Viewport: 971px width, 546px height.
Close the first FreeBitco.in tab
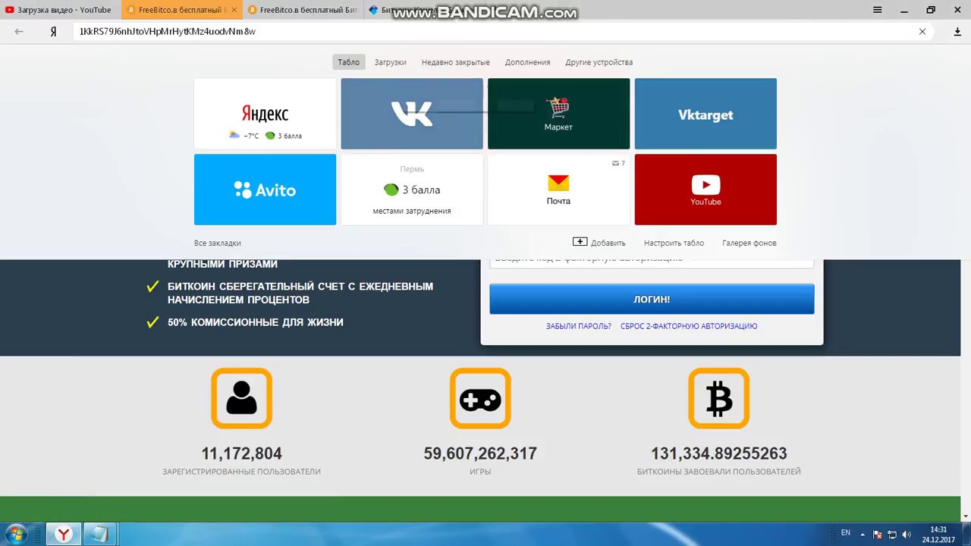tap(234, 10)
